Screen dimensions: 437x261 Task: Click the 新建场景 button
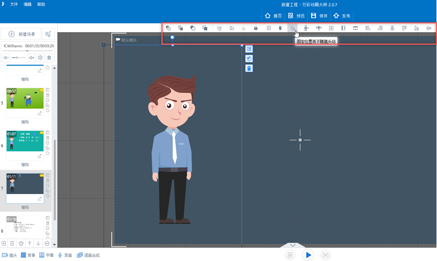22,34
